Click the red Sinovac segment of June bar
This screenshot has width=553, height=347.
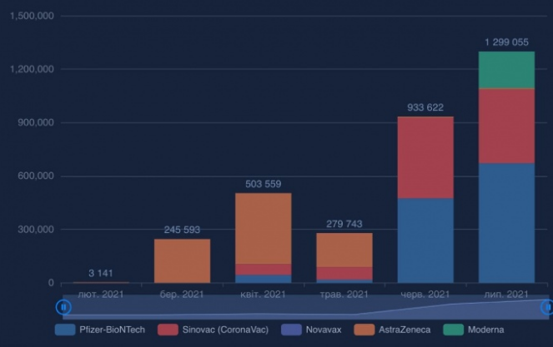click(425, 158)
